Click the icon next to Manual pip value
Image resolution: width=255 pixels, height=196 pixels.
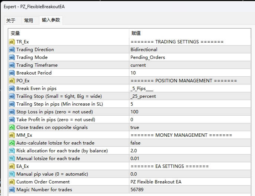[12, 174]
